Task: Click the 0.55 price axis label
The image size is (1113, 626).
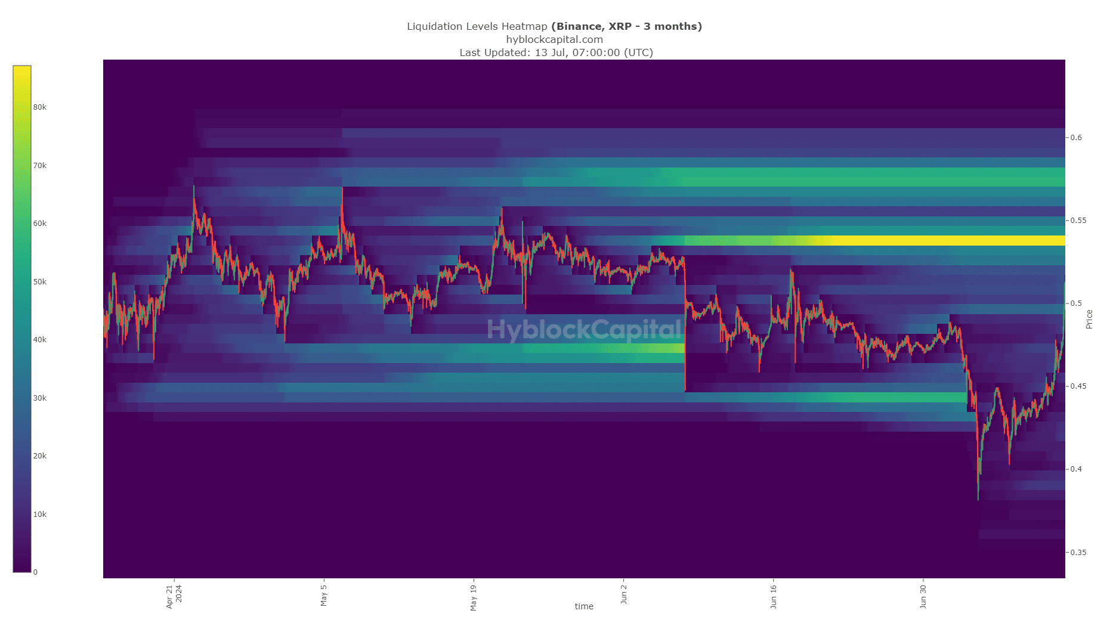Action: click(1078, 221)
